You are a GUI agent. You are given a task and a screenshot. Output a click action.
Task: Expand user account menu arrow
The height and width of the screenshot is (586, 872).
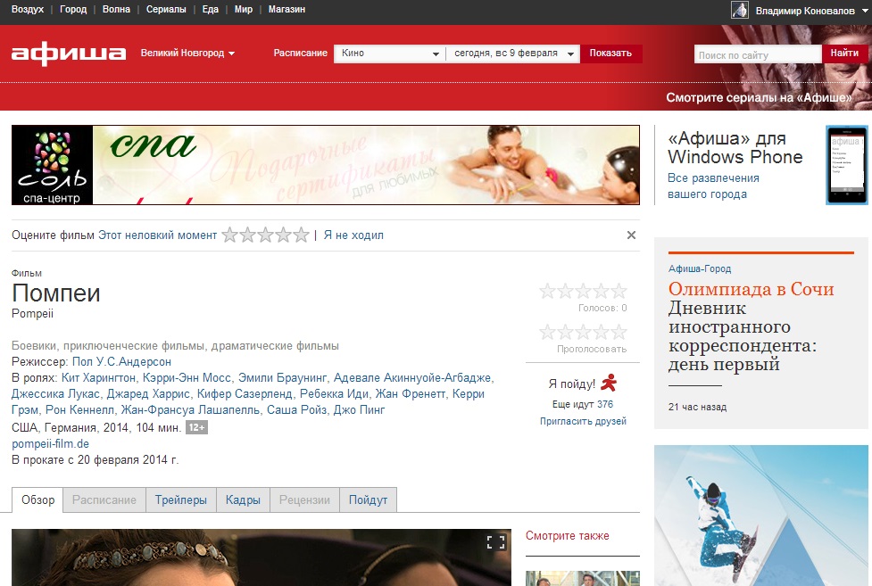point(865,11)
